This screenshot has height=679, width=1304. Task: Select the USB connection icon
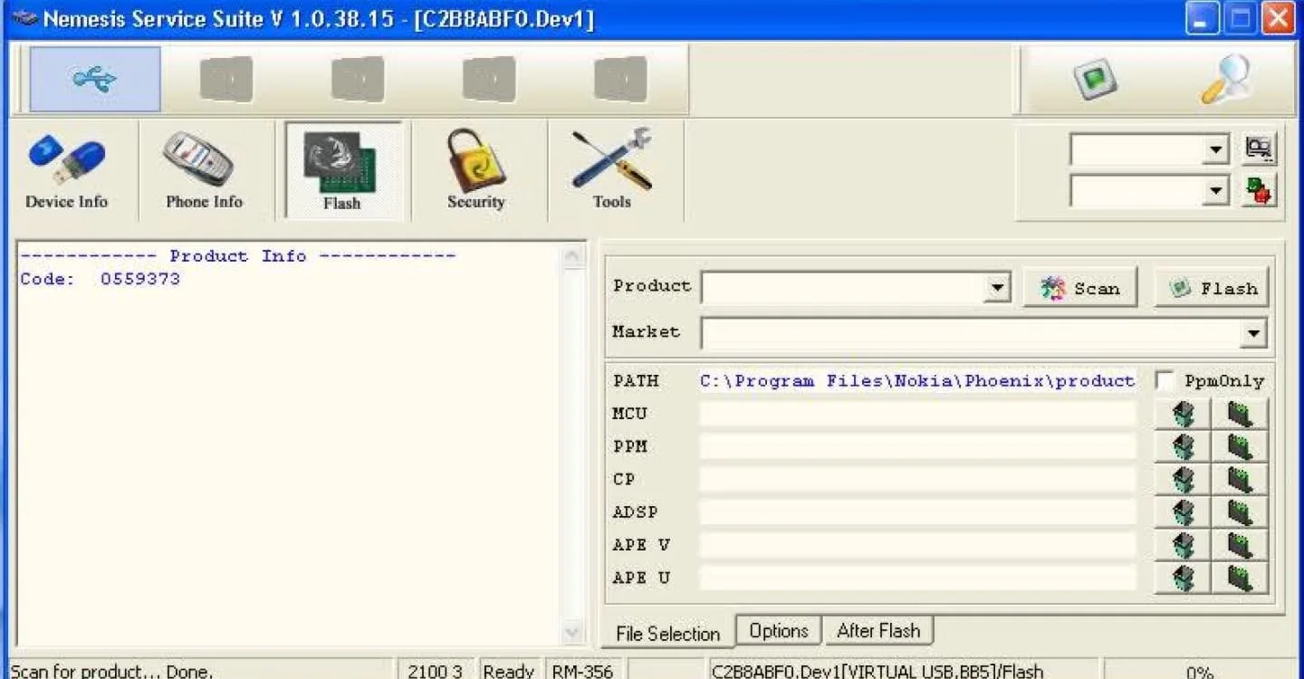pyautogui.click(x=95, y=80)
